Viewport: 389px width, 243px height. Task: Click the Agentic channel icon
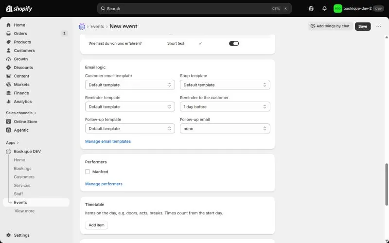(x=9, y=130)
